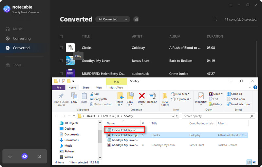The height and width of the screenshot is (167, 262).
Task: Select the Home tab in Explorer ribbon
Action: (72, 88)
